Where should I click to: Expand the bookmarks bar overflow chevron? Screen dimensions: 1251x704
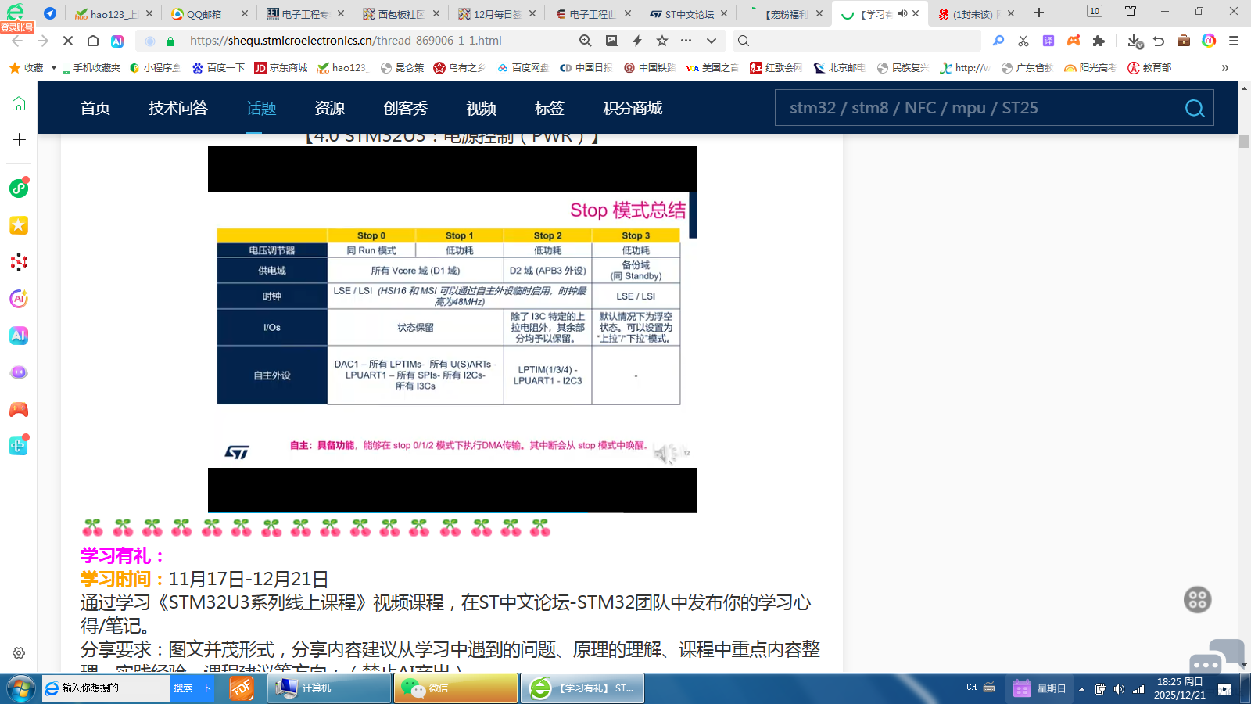pyautogui.click(x=1225, y=68)
